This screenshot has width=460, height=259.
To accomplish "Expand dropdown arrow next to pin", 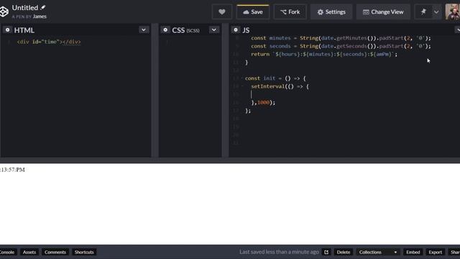I will [x=436, y=12].
